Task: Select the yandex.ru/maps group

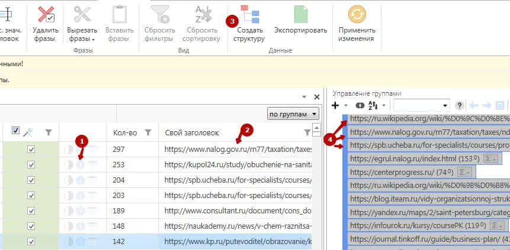Action: tap(429, 212)
